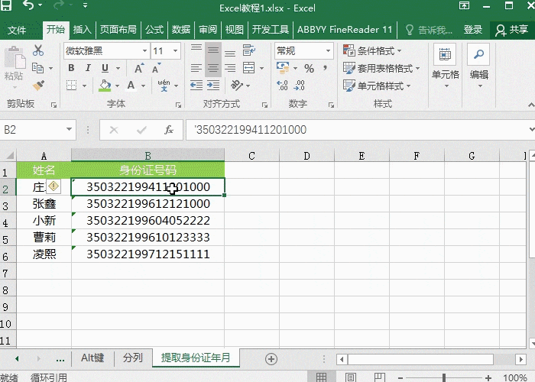
Task: Open the font name dropdown 微软雅黑
Action: click(144, 51)
